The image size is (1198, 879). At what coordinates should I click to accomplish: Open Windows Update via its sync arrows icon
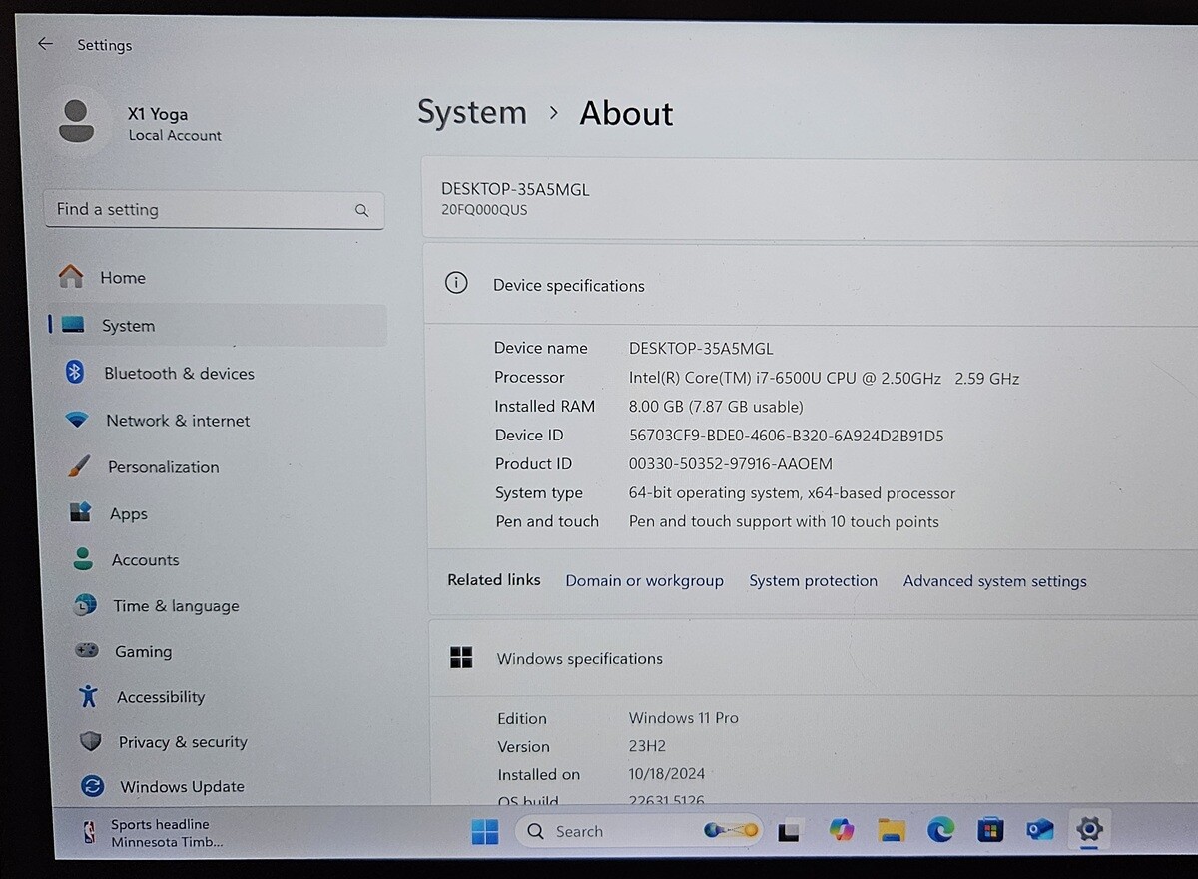[93, 786]
